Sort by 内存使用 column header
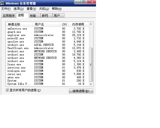Image resolution: width=160 pixels, height=128 pixels. (x=77, y=24)
